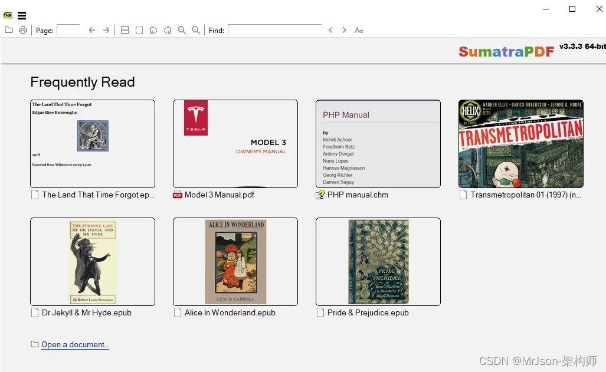Switch to continuous layout view
This screenshot has height=372, width=606.
125,30
